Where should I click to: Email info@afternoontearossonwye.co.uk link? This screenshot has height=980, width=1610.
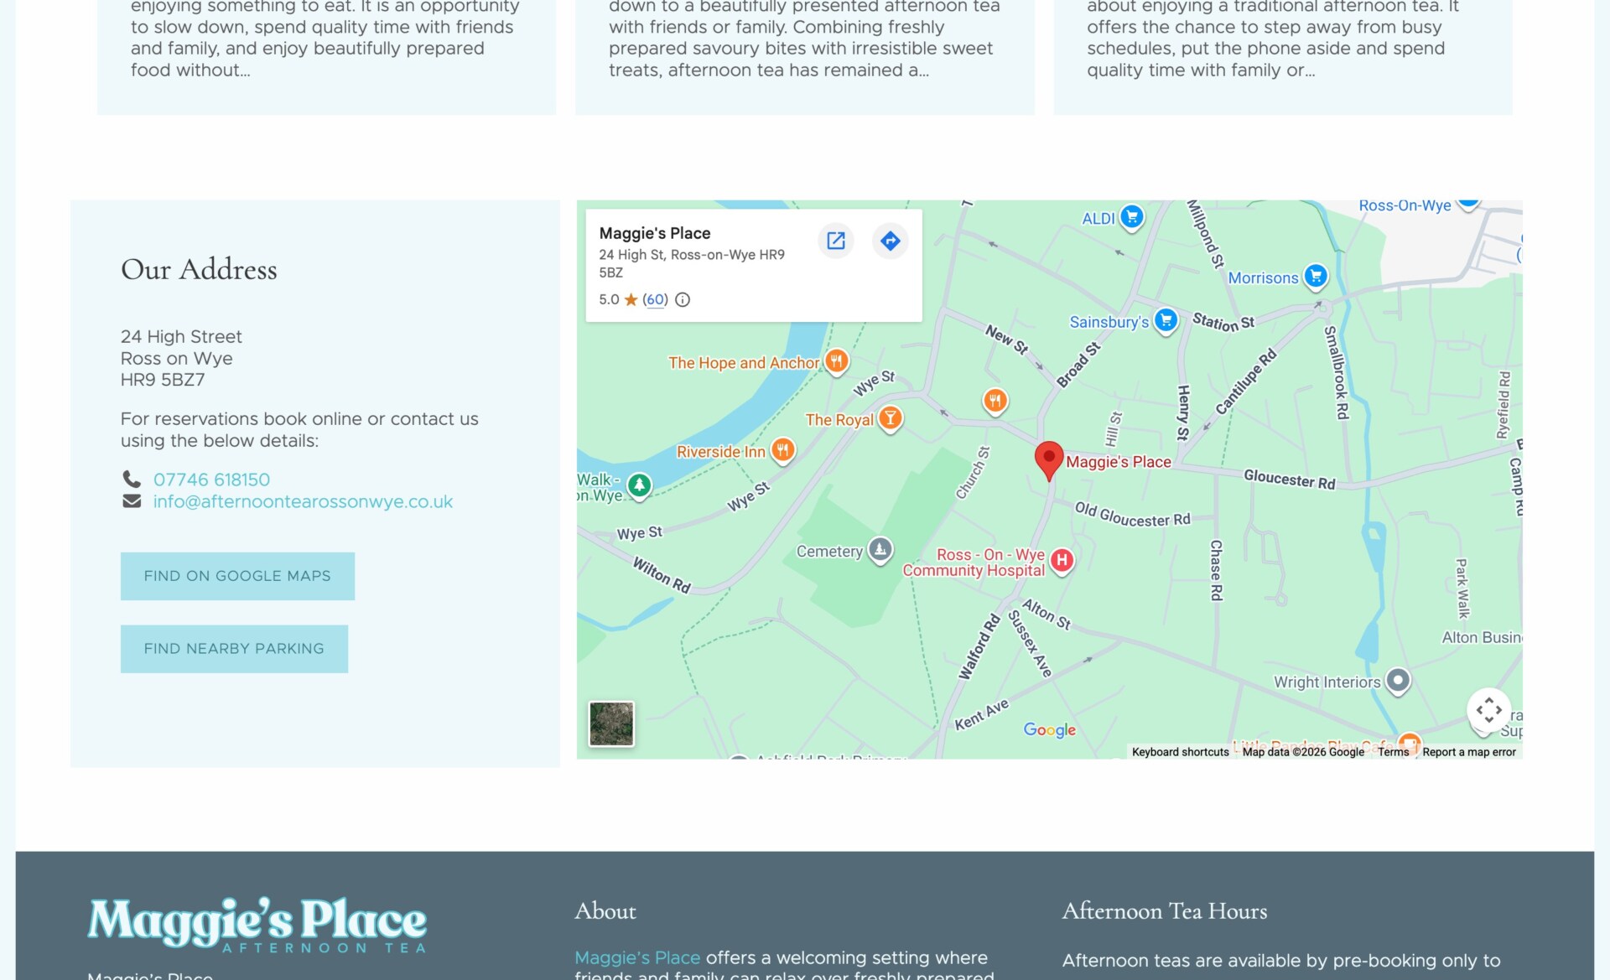pos(303,501)
